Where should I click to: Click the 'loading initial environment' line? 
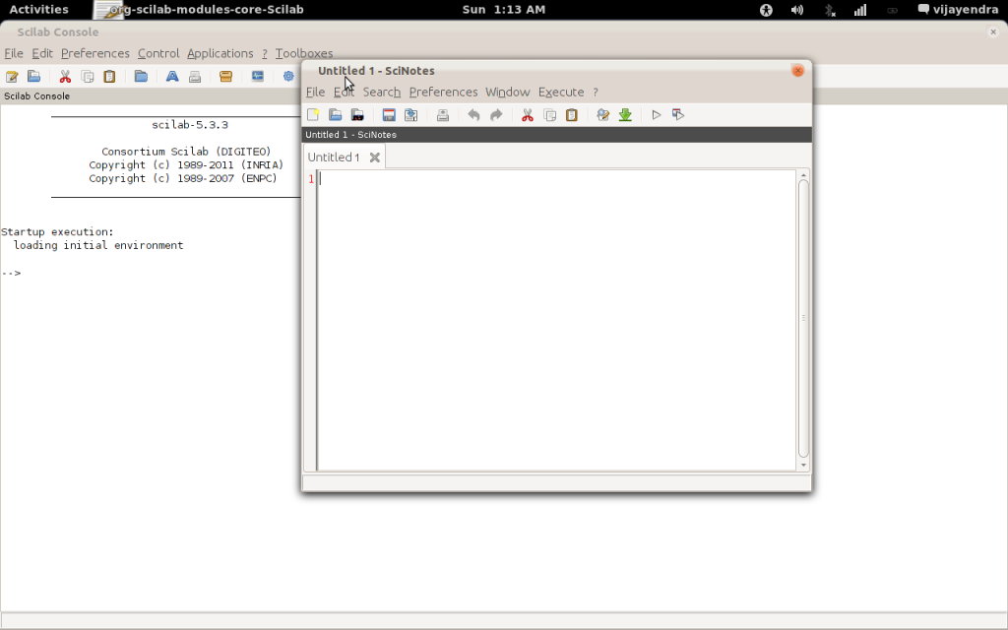(x=98, y=245)
